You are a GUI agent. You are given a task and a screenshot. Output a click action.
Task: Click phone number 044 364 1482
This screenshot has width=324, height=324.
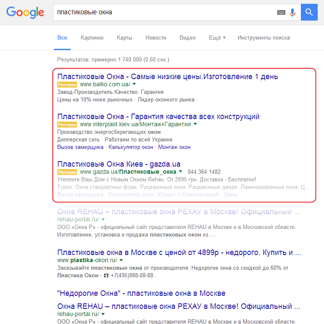pos(204,172)
